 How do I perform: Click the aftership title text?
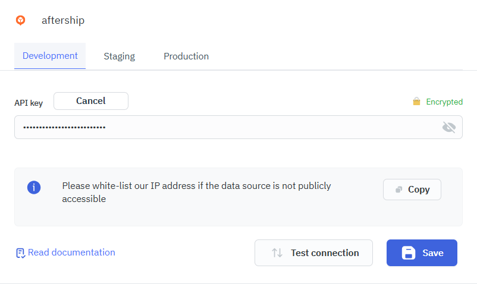(63, 20)
